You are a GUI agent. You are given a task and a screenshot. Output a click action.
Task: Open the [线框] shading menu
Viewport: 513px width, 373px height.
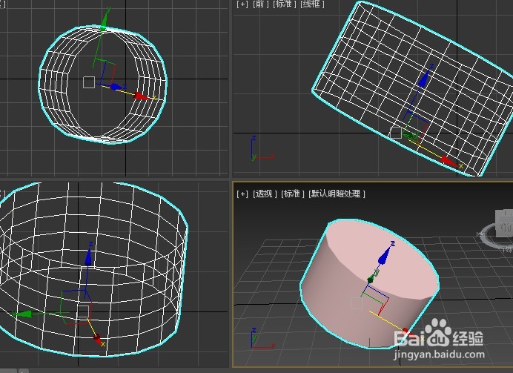click(312, 4)
